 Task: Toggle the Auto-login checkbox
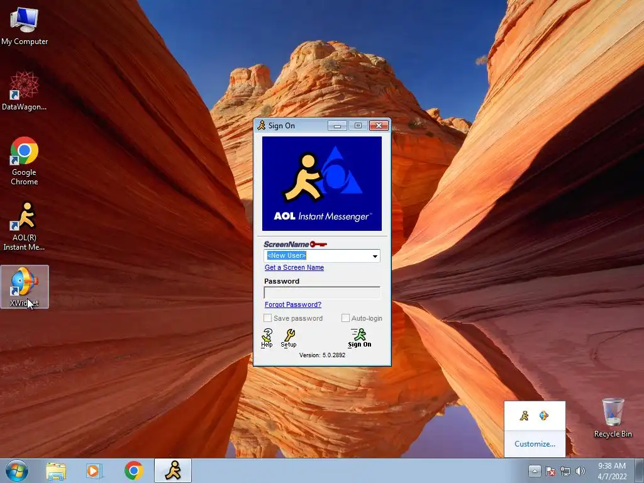pyautogui.click(x=345, y=318)
